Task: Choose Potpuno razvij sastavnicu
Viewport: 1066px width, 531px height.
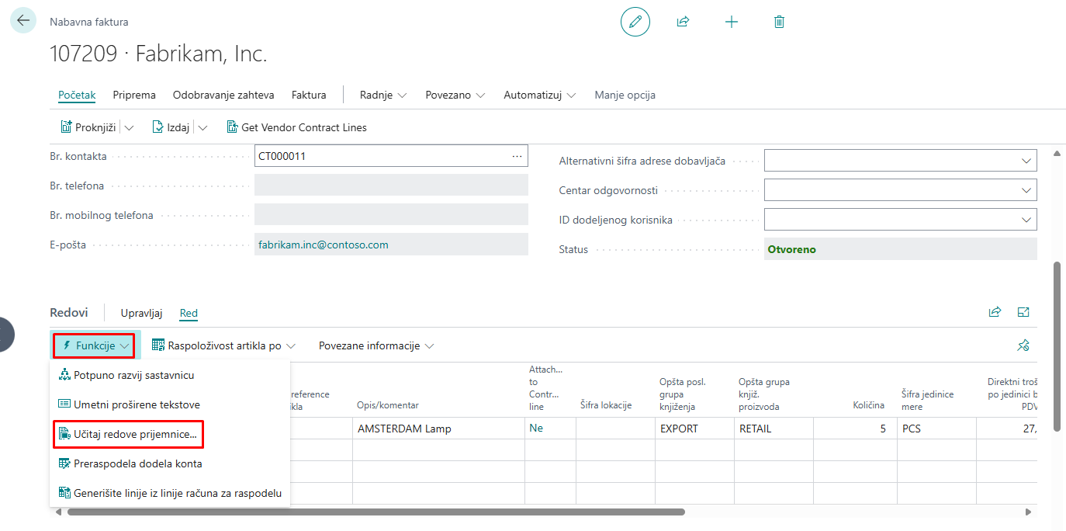Action: (133, 375)
